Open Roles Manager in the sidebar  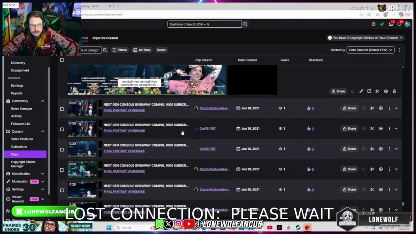tap(21, 109)
